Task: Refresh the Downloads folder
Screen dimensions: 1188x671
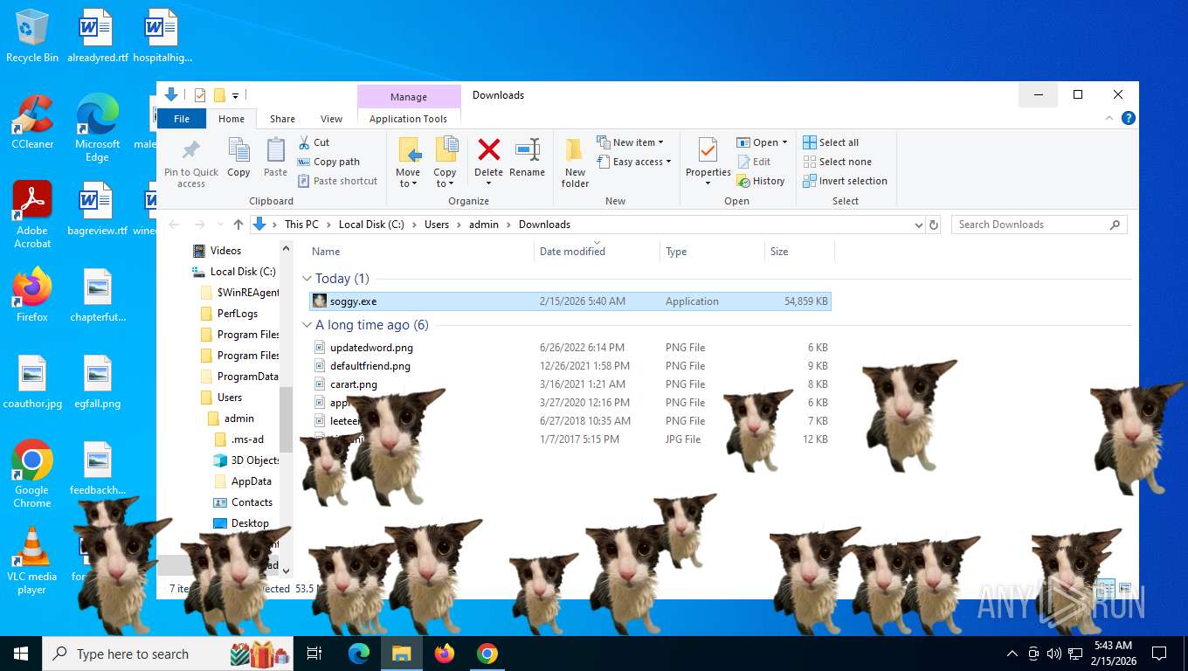Action: (934, 225)
